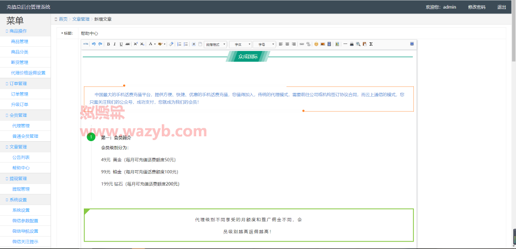Open 商品管理 in the sidebar

19,41
